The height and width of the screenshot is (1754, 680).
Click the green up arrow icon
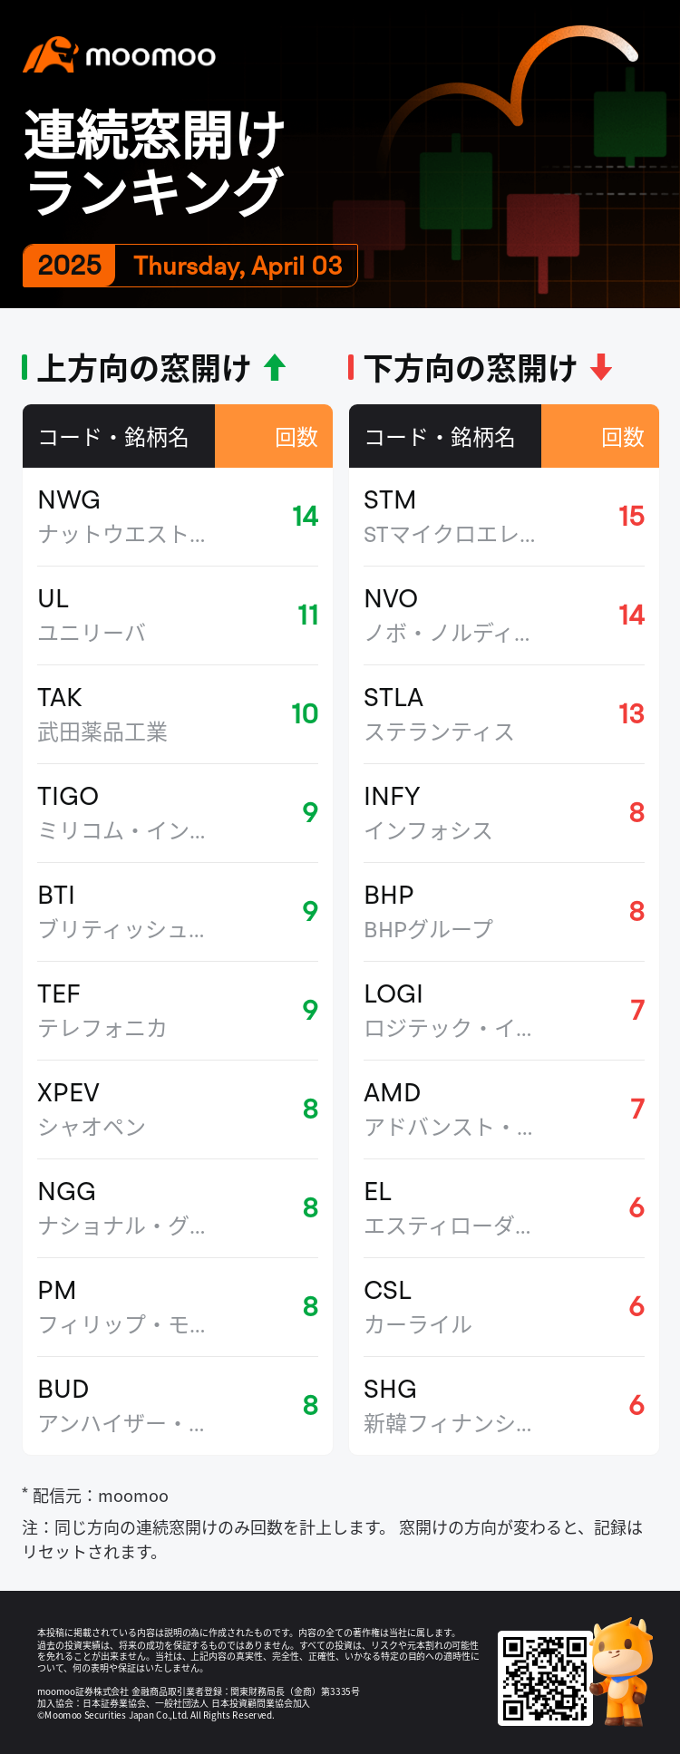point(275,368)
